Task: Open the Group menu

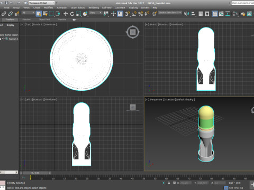Action: [16, 8]
